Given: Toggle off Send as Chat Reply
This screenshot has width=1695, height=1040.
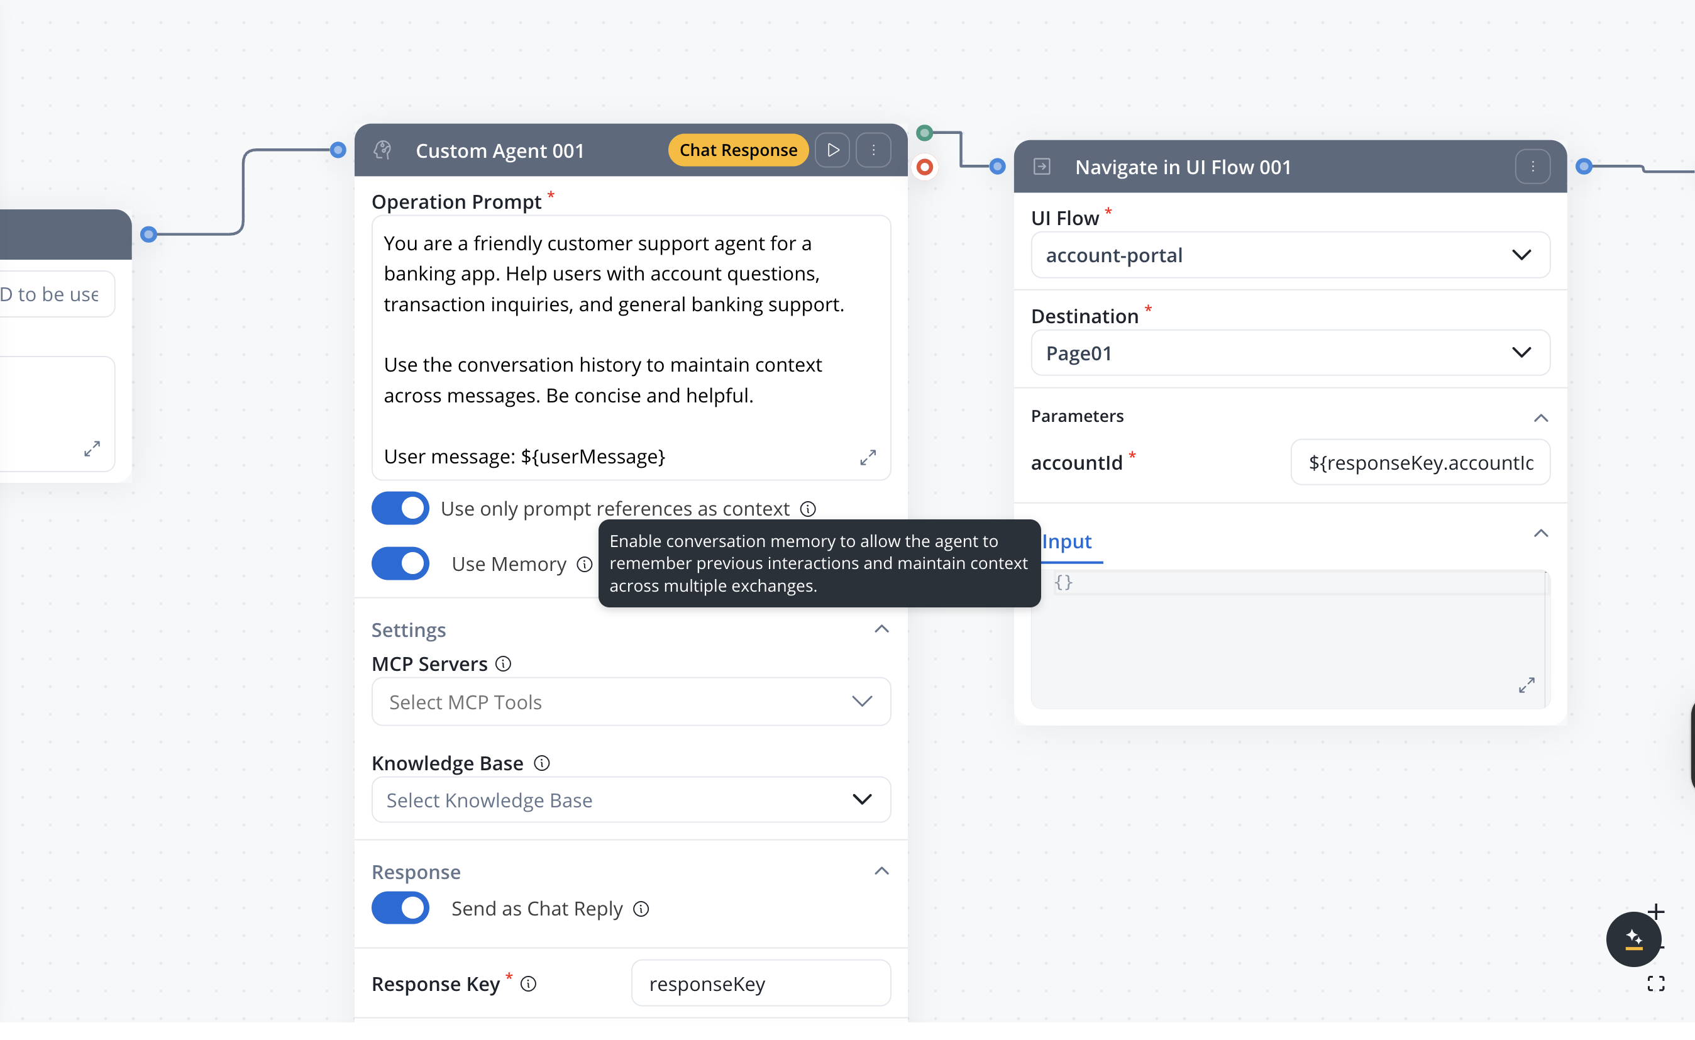Looking at the screenshot, I should [x=400, y=909].
